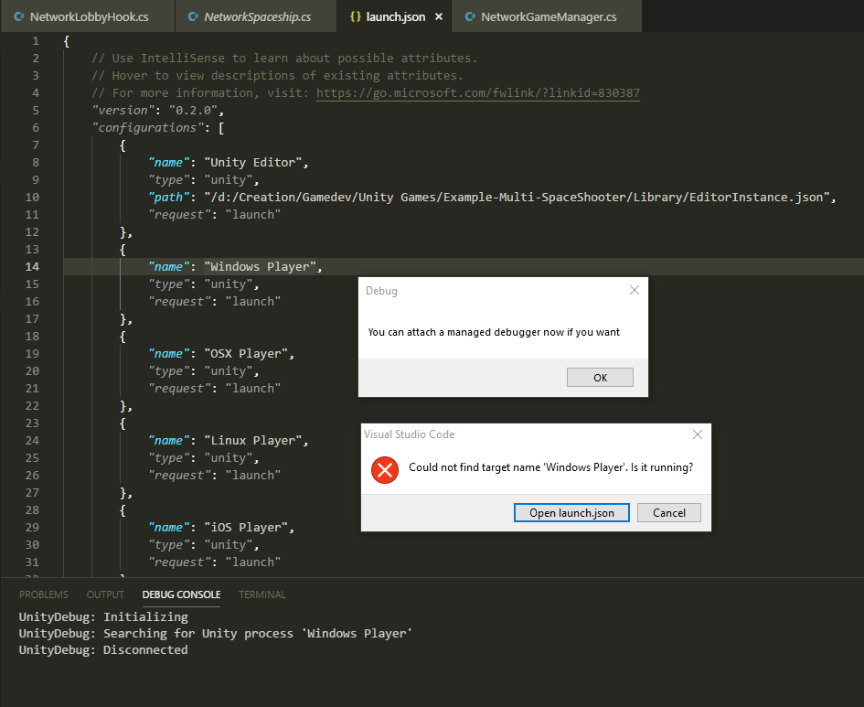Select the DEBUG CONSOLE panel tab

pos(180,594)
